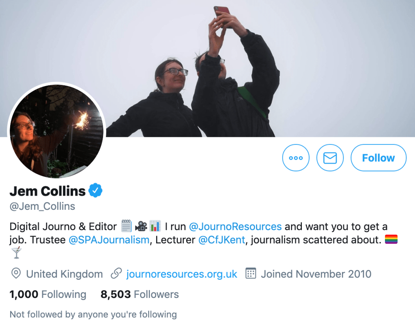Click the envelope message icon

[x=330, y=158]
